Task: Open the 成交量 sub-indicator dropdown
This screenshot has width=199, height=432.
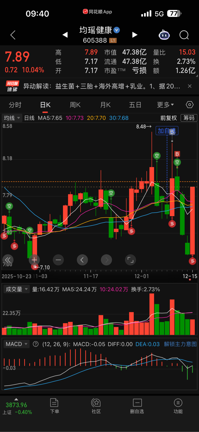Action: pyautogui.click(x=17, y=289)
